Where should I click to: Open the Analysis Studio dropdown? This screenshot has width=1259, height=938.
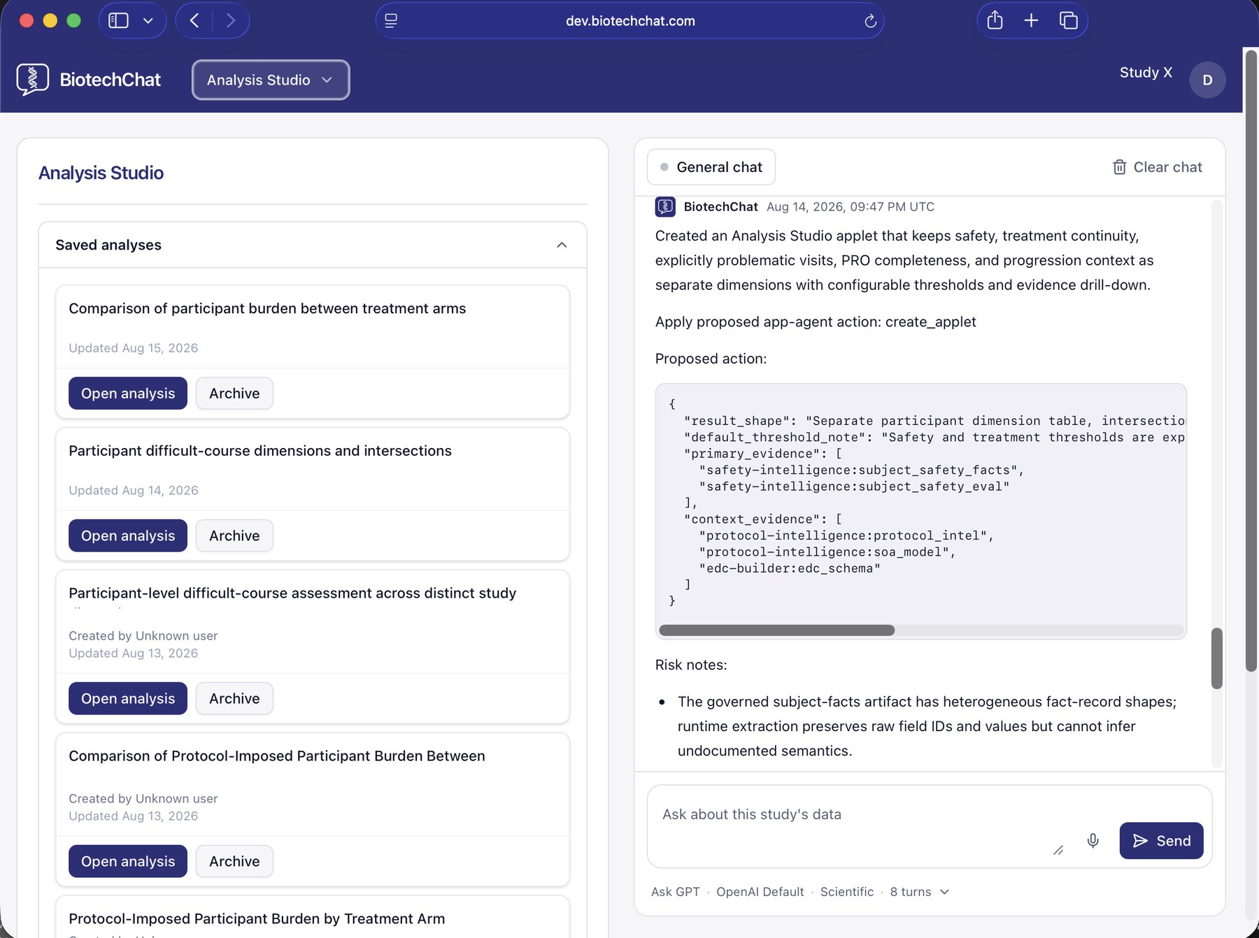pyautogui.click(x=271, y=80)
